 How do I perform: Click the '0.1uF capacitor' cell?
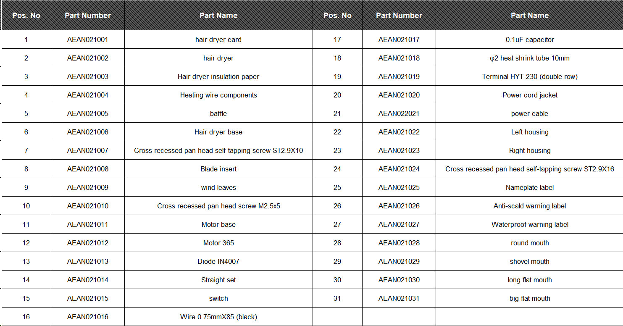[529, 39]
